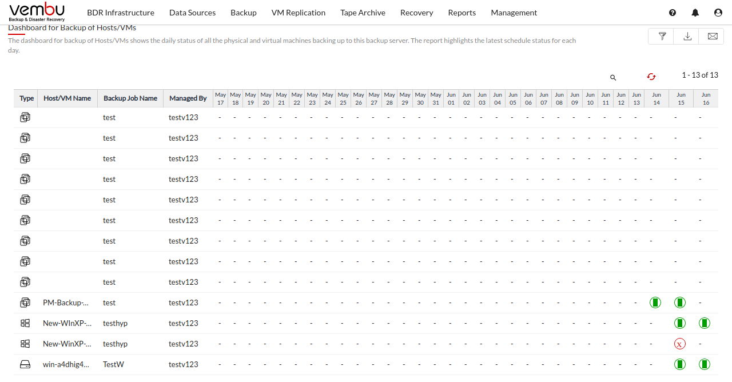
Task: Open the help question mark icon
Action: pos(672,13)
